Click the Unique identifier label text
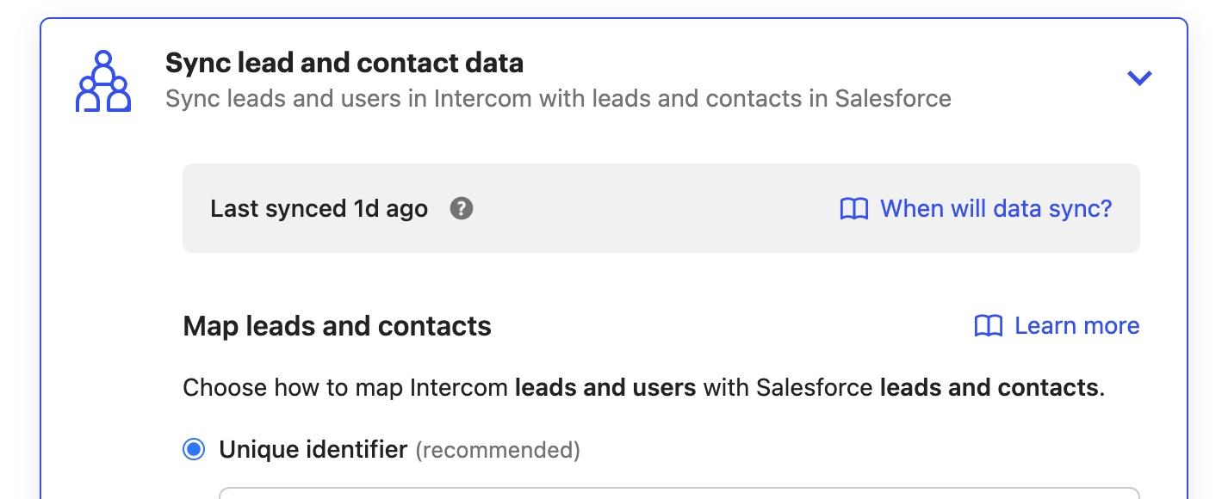1228x499 pixels. (313, 449)
